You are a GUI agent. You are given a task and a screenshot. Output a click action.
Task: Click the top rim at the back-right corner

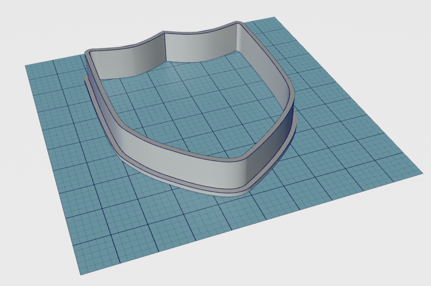(x=238, y=23)
